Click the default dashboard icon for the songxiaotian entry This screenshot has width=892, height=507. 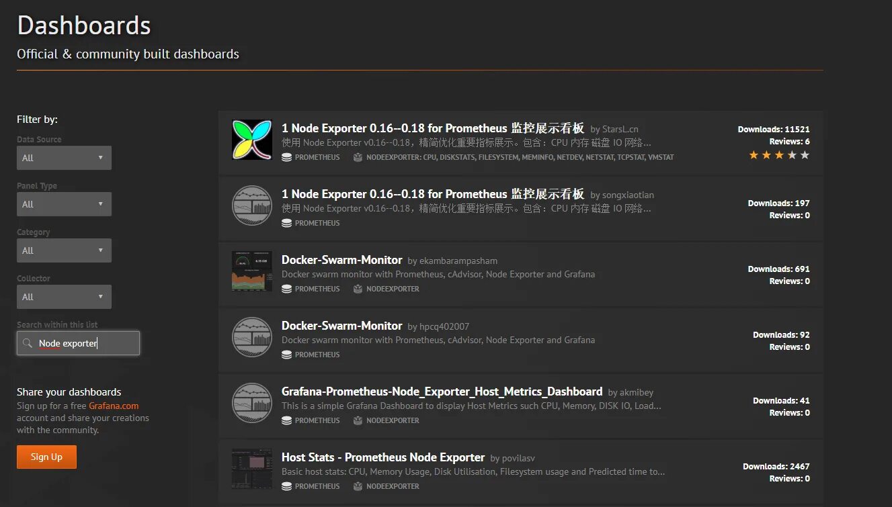click(x=252, y=205)
